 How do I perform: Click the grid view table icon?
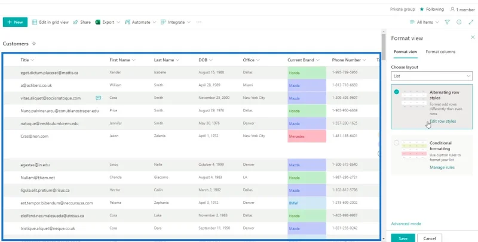pyautogui.click(x=35, y=22)
